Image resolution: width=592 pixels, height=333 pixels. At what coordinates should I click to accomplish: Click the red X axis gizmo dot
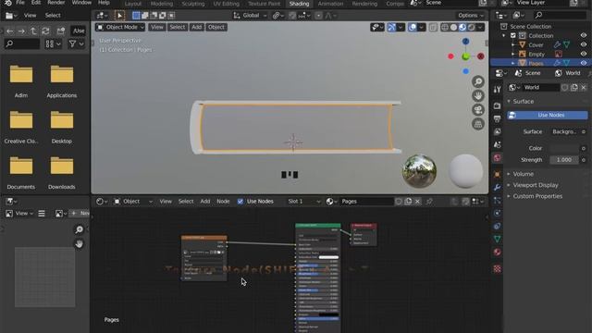tap(481, 56)
